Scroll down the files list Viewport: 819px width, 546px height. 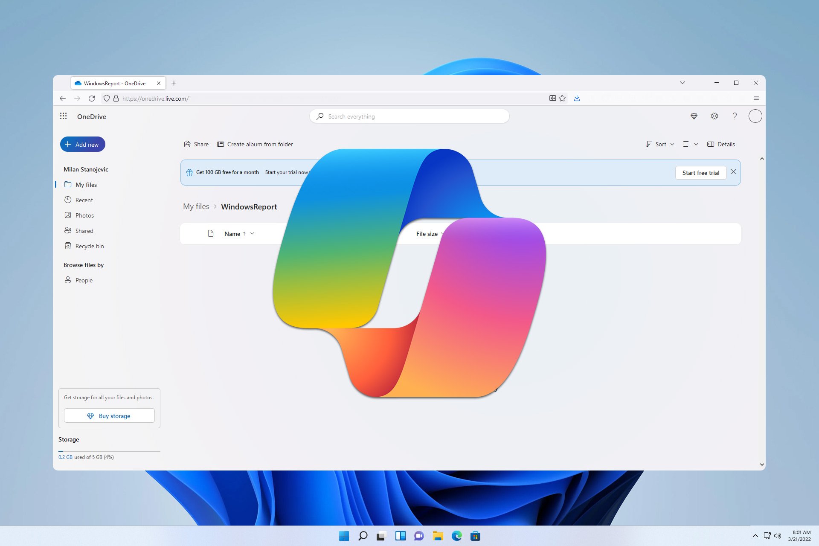761,465
